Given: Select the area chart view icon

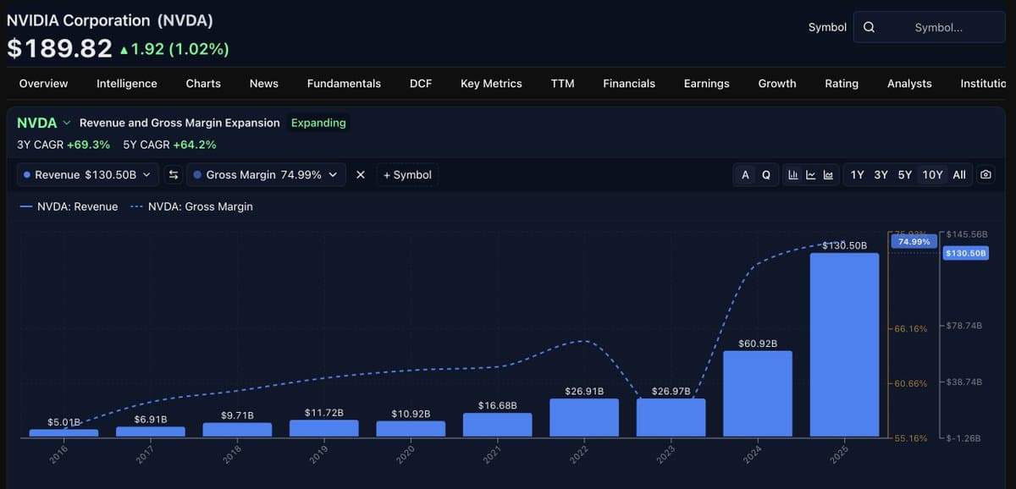Looking at the screenshot, I should pos(829,174).
